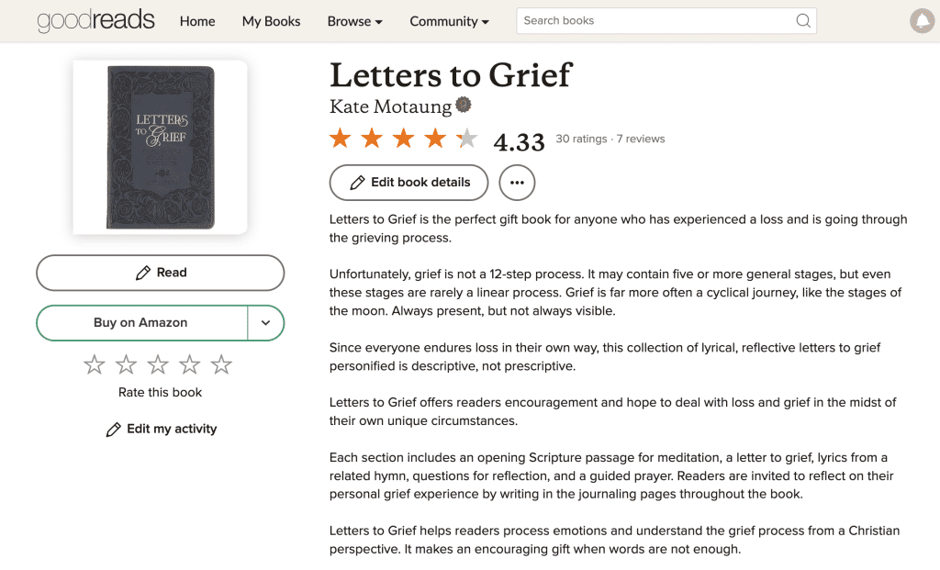Click the badge icon next to Kate Motaung
The height and width of the screenshot is (570, 940).
click(x=463, y=105)
